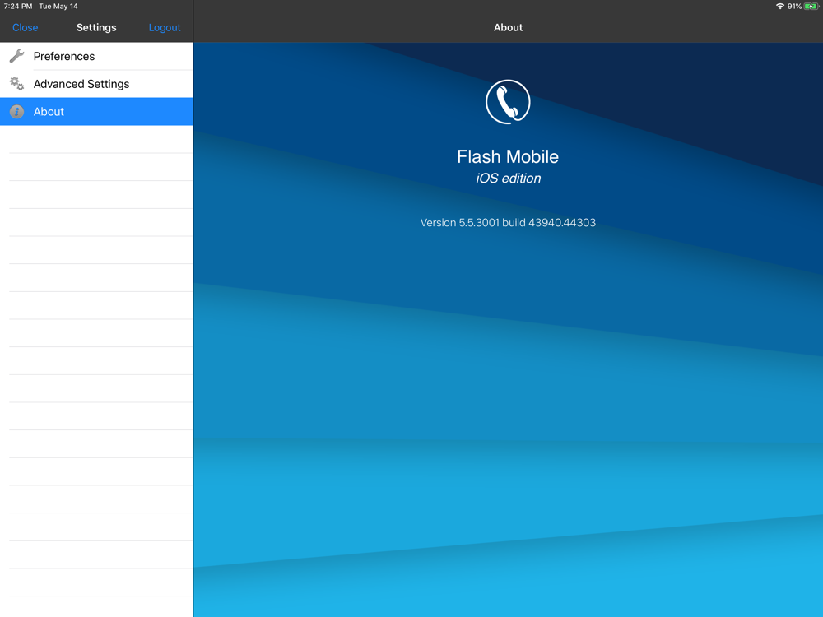
Task: Tap the Close button in Settings
Action: (26, 27)
